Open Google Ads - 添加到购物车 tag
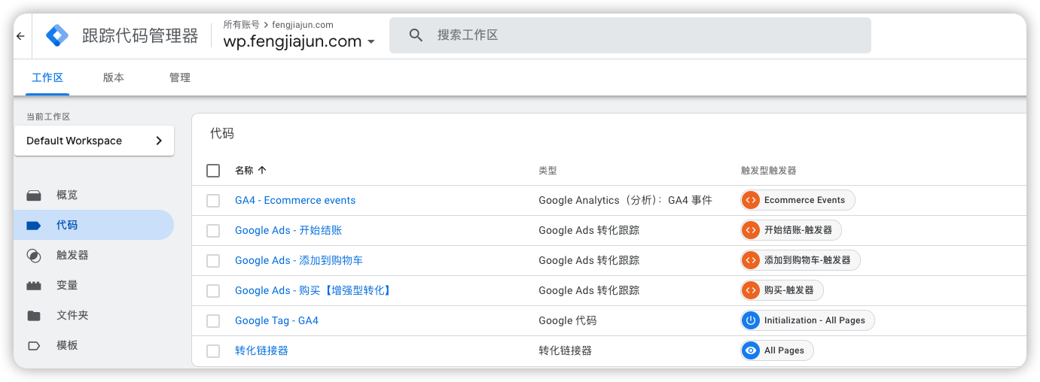 [x=298, y=260]
